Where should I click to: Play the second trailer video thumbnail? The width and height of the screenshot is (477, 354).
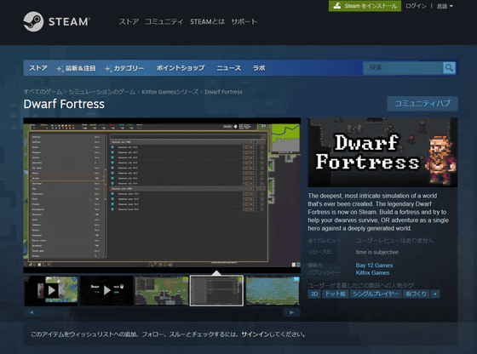(x=106, y=290)
